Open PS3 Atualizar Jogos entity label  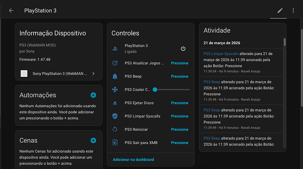pos(144,63)
